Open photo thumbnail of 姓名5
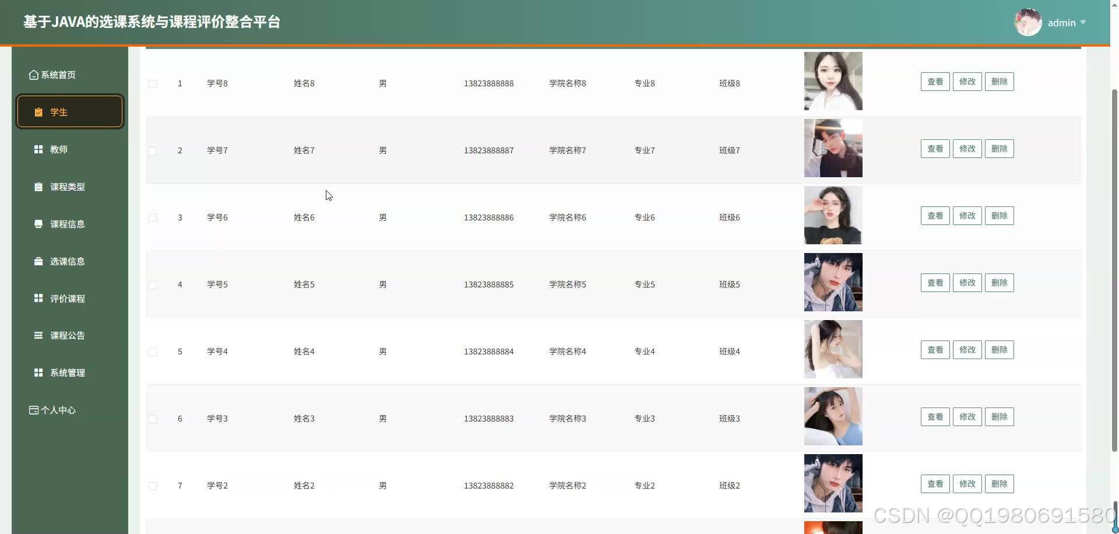The height and width of the screenshot is (534, 1119). pyautogui.click(x=833, y=282)
